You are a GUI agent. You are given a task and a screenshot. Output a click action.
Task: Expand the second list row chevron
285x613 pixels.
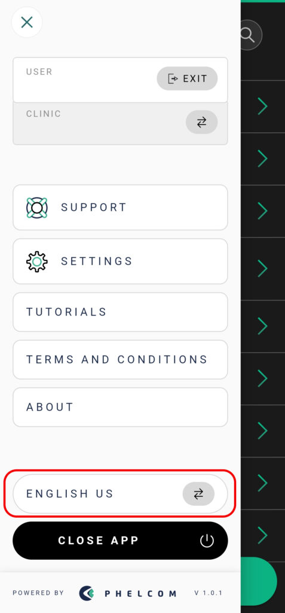tap(262, 159)
